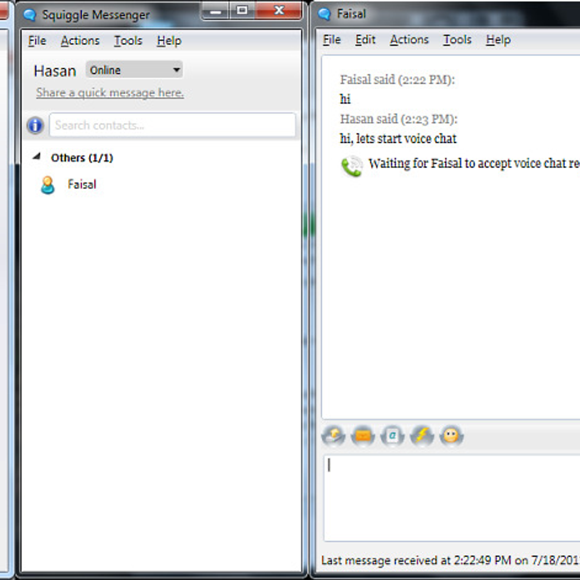Click the message typing box in Faisal chat
Image resolution: width=580 pixels, height=580 pixels.
click(452, 498)
